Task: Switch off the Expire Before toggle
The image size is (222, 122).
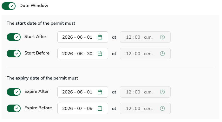Action: tap(14, 108)
